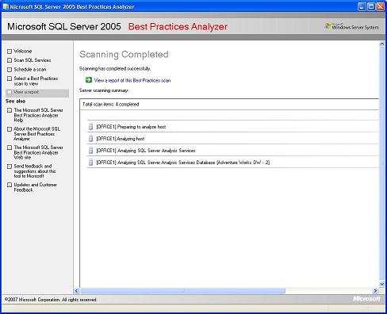Image resolution: width=387 pixels, height=314 pixels.
Task: Maximize the Best Practices Analyzer window
Action: pos(371,6)
